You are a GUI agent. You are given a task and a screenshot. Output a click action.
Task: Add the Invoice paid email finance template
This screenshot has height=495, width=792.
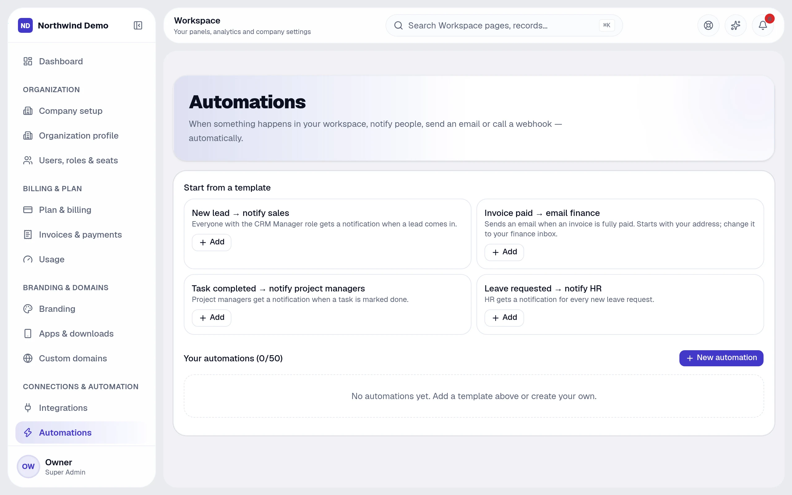coord(504,252)
